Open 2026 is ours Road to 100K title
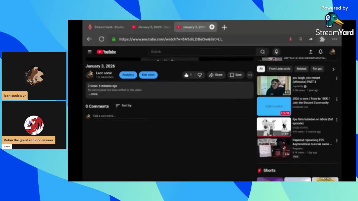The height and width of the screenshot is (201, 358). 311,100
